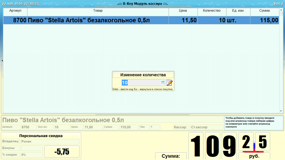Open the keypad icon inside the quantity field
The width and height of the screenshot is (285, 160).
[x=162, y=82]
